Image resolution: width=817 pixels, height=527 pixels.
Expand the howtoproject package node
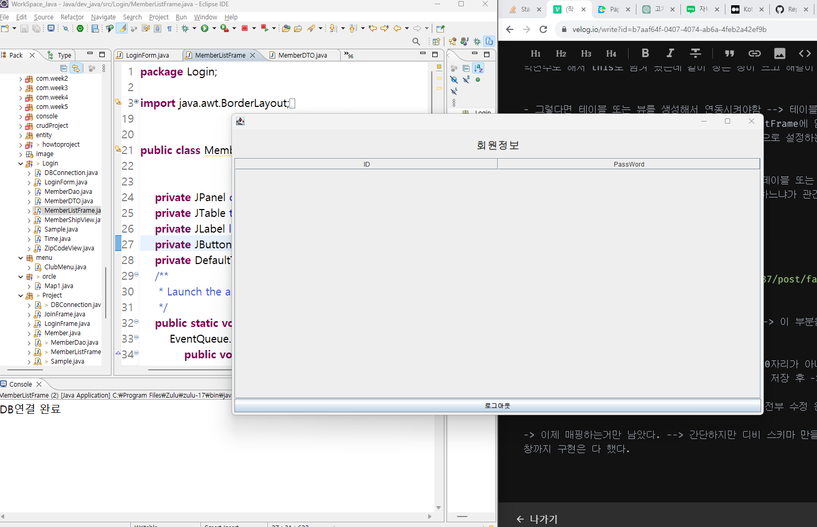[21, 145]
